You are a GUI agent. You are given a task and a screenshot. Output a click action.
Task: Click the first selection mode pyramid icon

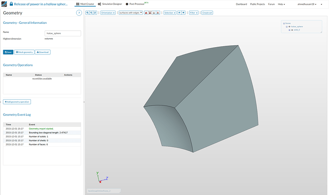click(x=146, y=13)
